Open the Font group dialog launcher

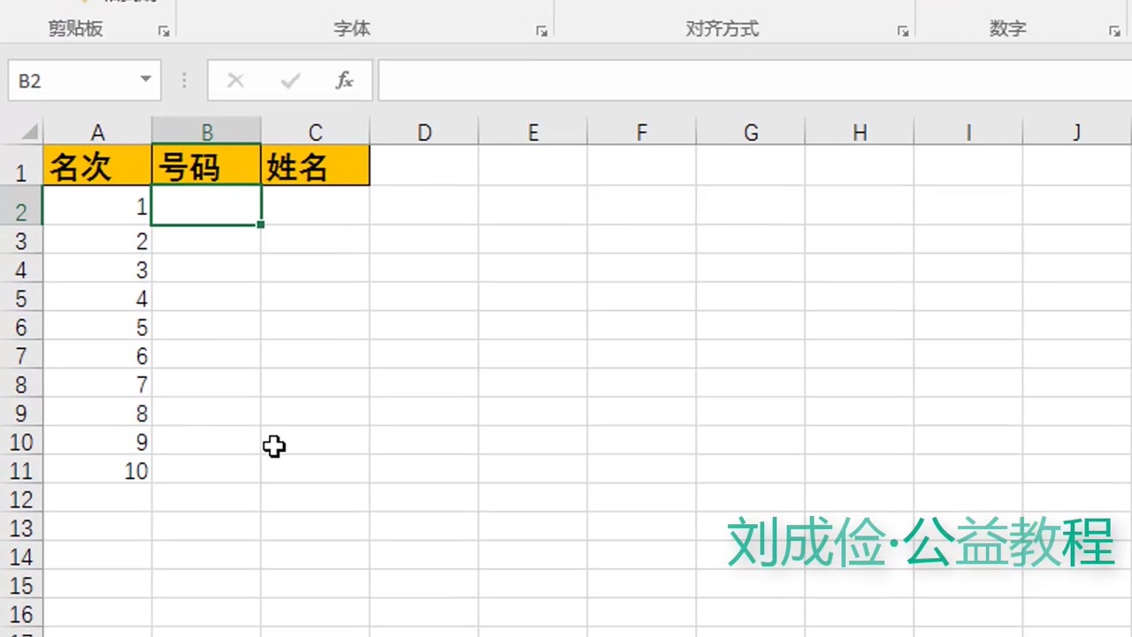tap(541, 31)
